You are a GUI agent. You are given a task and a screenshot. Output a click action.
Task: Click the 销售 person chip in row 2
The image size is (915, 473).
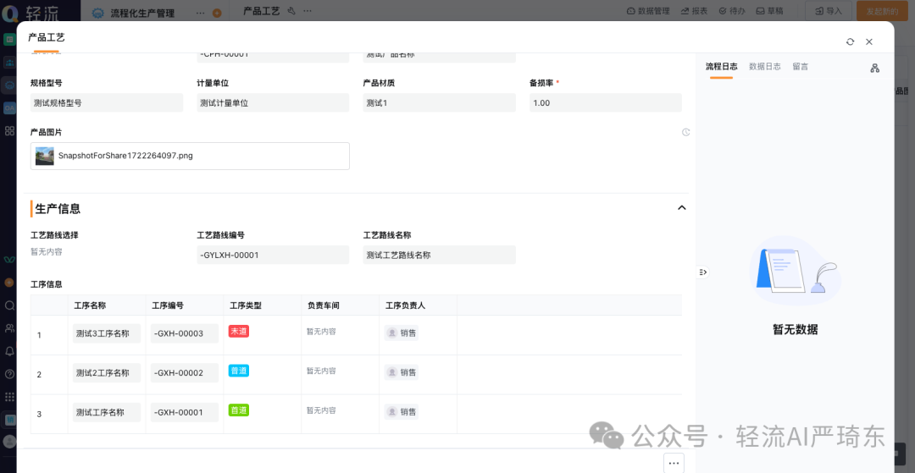402,372
